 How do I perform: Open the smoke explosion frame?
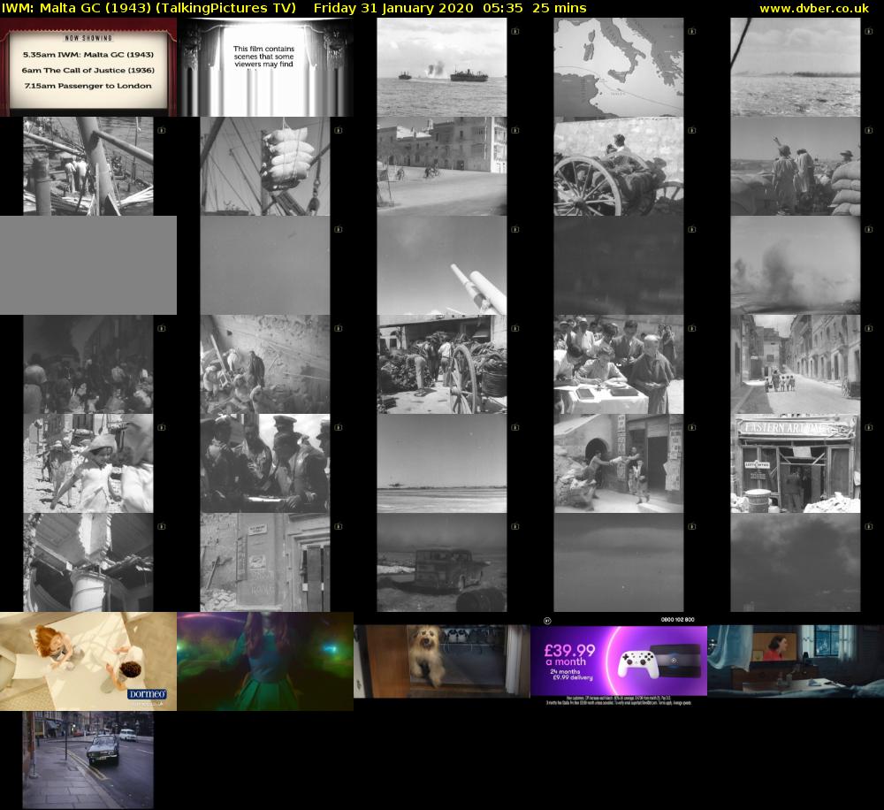tap(796, 265)
